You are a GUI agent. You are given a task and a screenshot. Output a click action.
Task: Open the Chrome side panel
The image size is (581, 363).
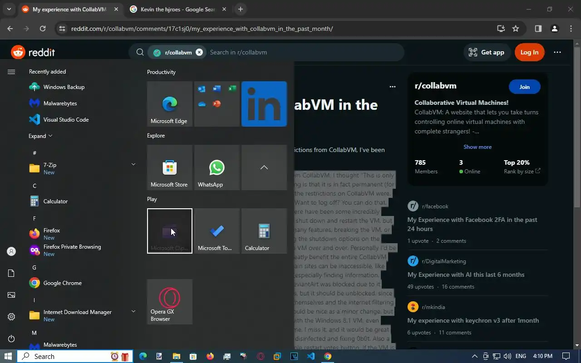coord(538,29)
